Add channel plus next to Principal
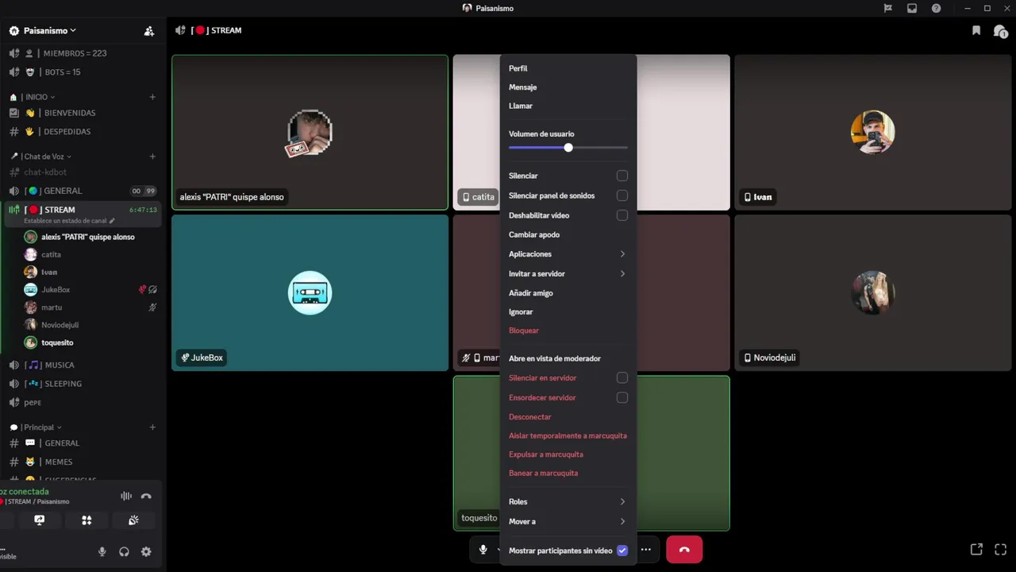This screenshot has height=572, width=1016. (152, 427)
